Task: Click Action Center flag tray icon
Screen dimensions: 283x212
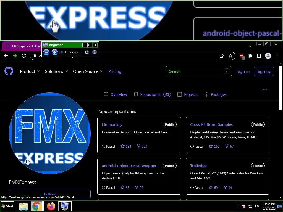Action: click(x=243, y=206)
